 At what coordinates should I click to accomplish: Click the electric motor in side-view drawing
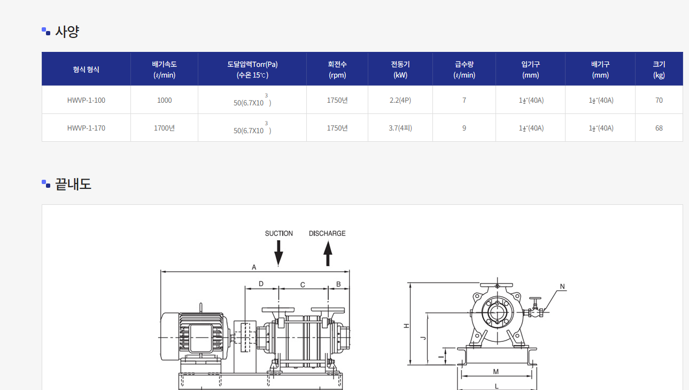click(x=192, y=336)
